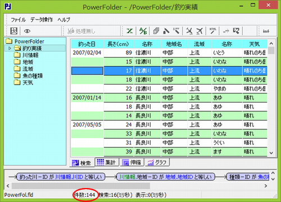Click the selected row's length 17
Image resolution: width=281 pixels, height=202 pixels.
pyautogui.click(x=119, y=71)
